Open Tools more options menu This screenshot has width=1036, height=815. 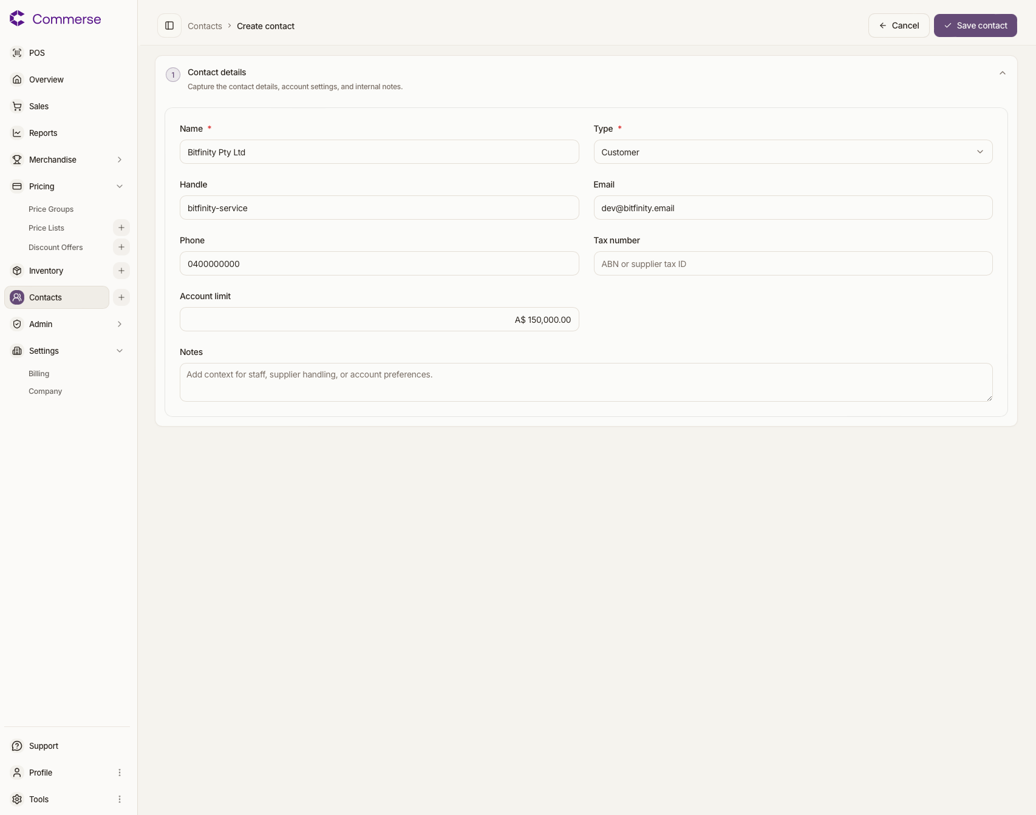[120, 799]
